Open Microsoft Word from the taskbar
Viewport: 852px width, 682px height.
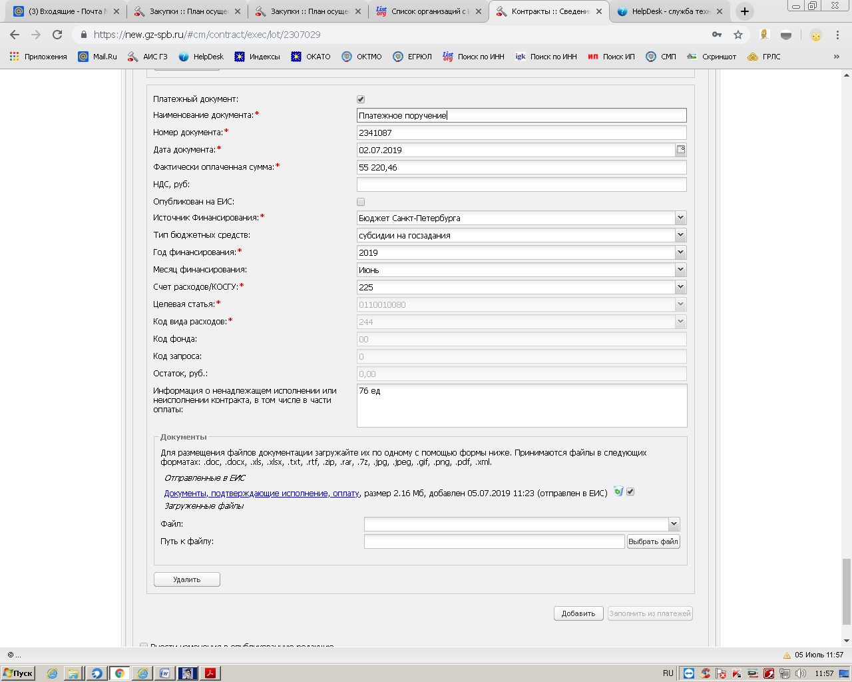pyautogui.click(x=164, y=673)
